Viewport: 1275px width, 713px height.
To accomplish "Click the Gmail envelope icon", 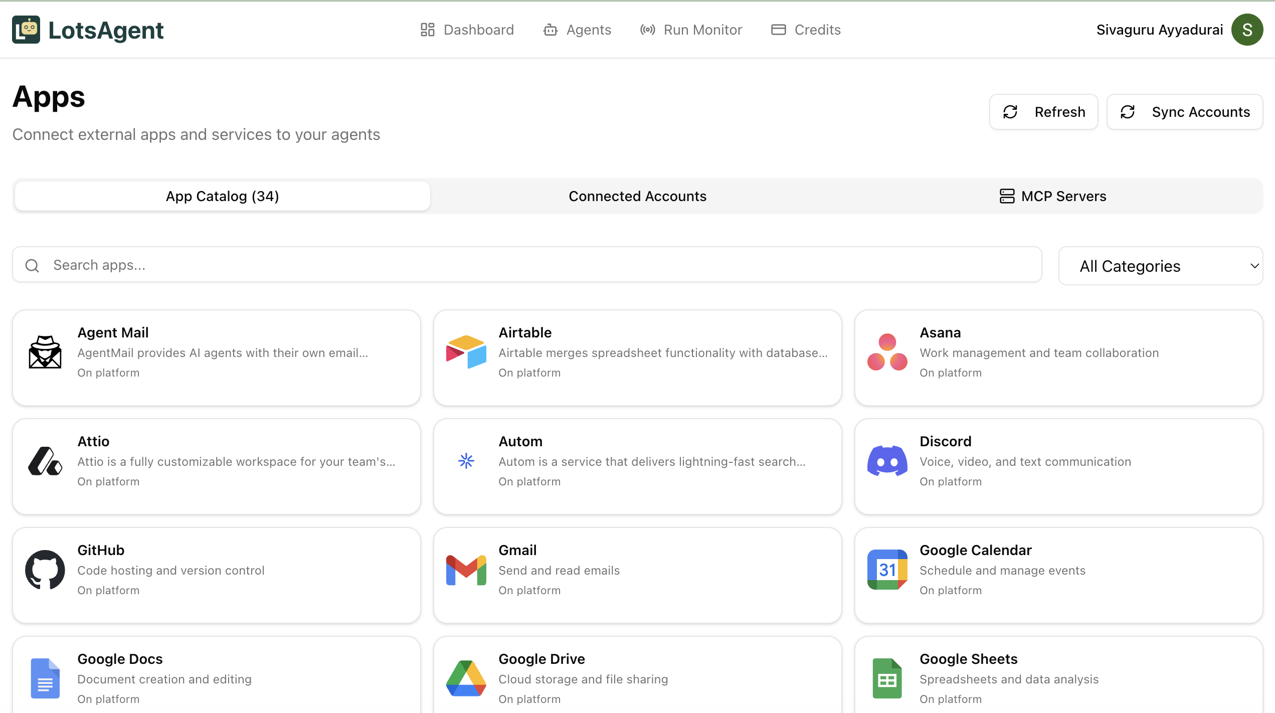I will (x=466, y=570).
